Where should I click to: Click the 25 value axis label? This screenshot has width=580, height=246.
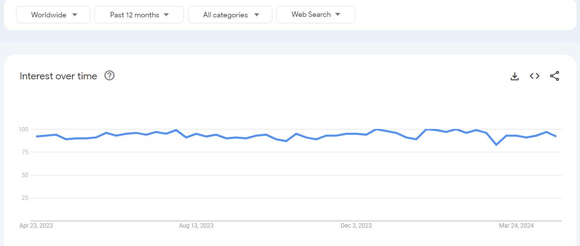point(25,198)
